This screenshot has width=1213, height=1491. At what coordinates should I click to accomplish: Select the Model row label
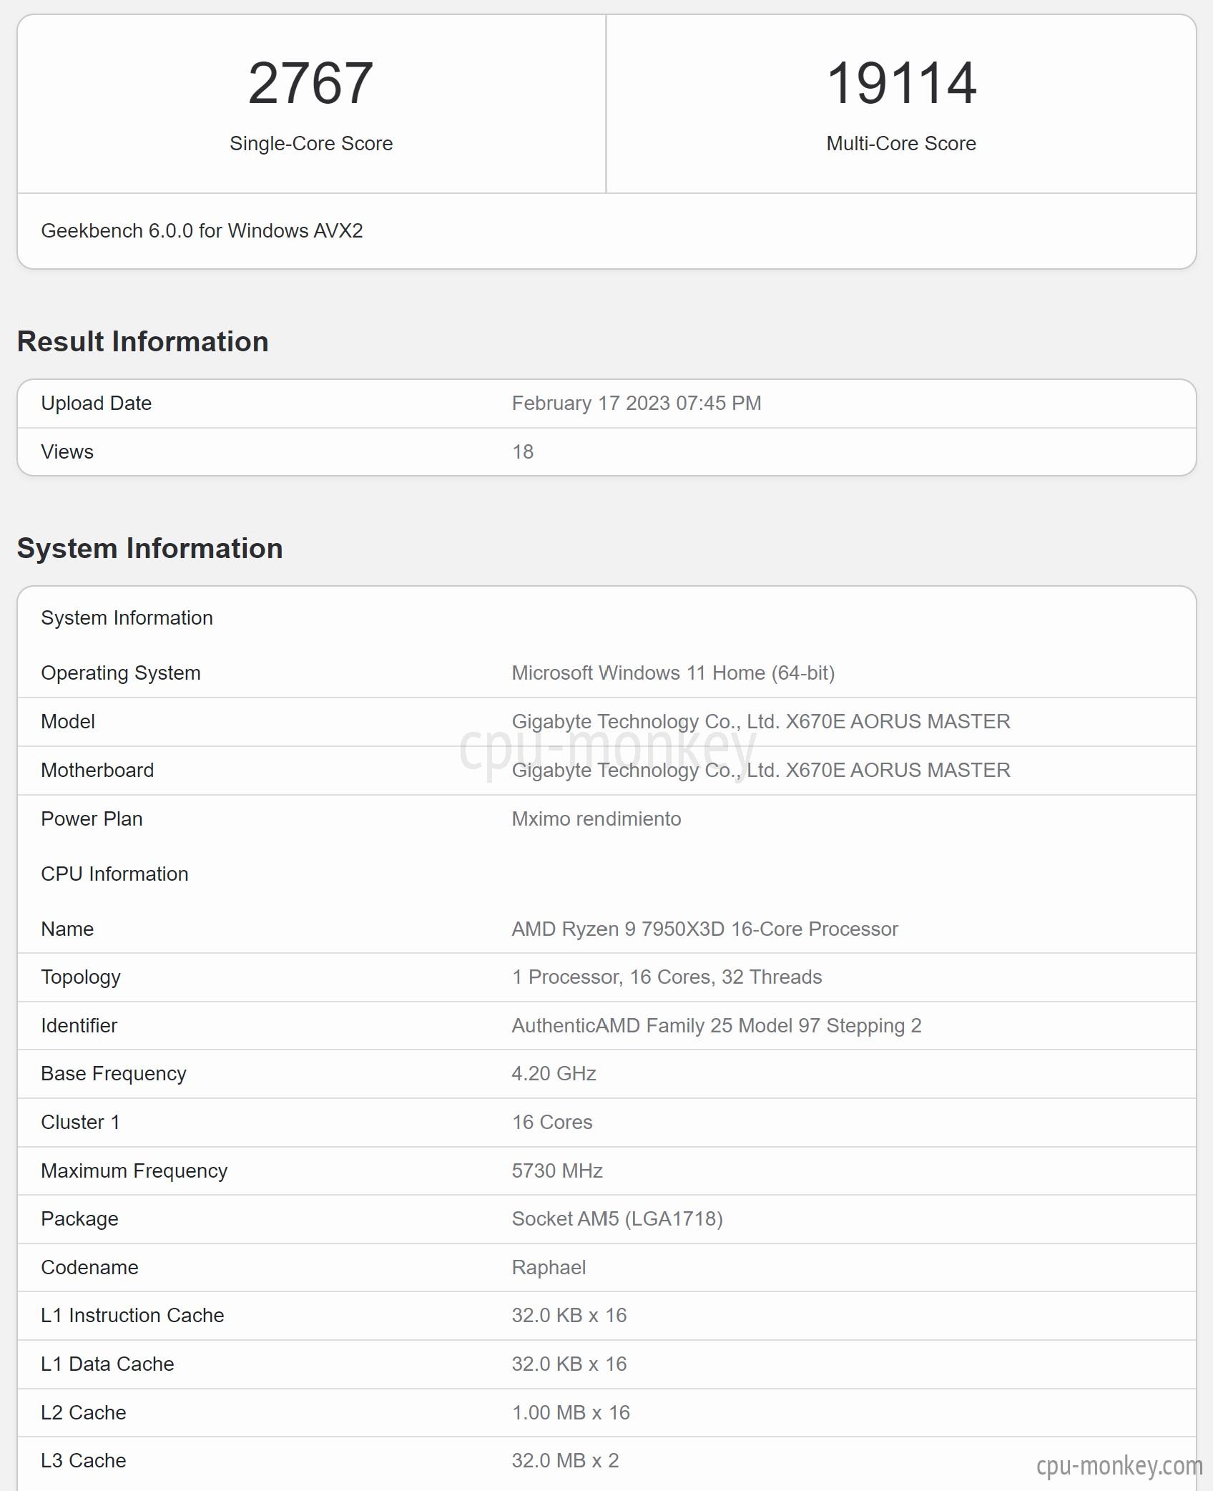tap(68, 722)
